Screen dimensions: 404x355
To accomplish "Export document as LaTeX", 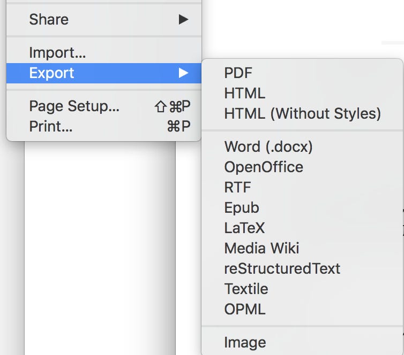I will click(302, 228).
